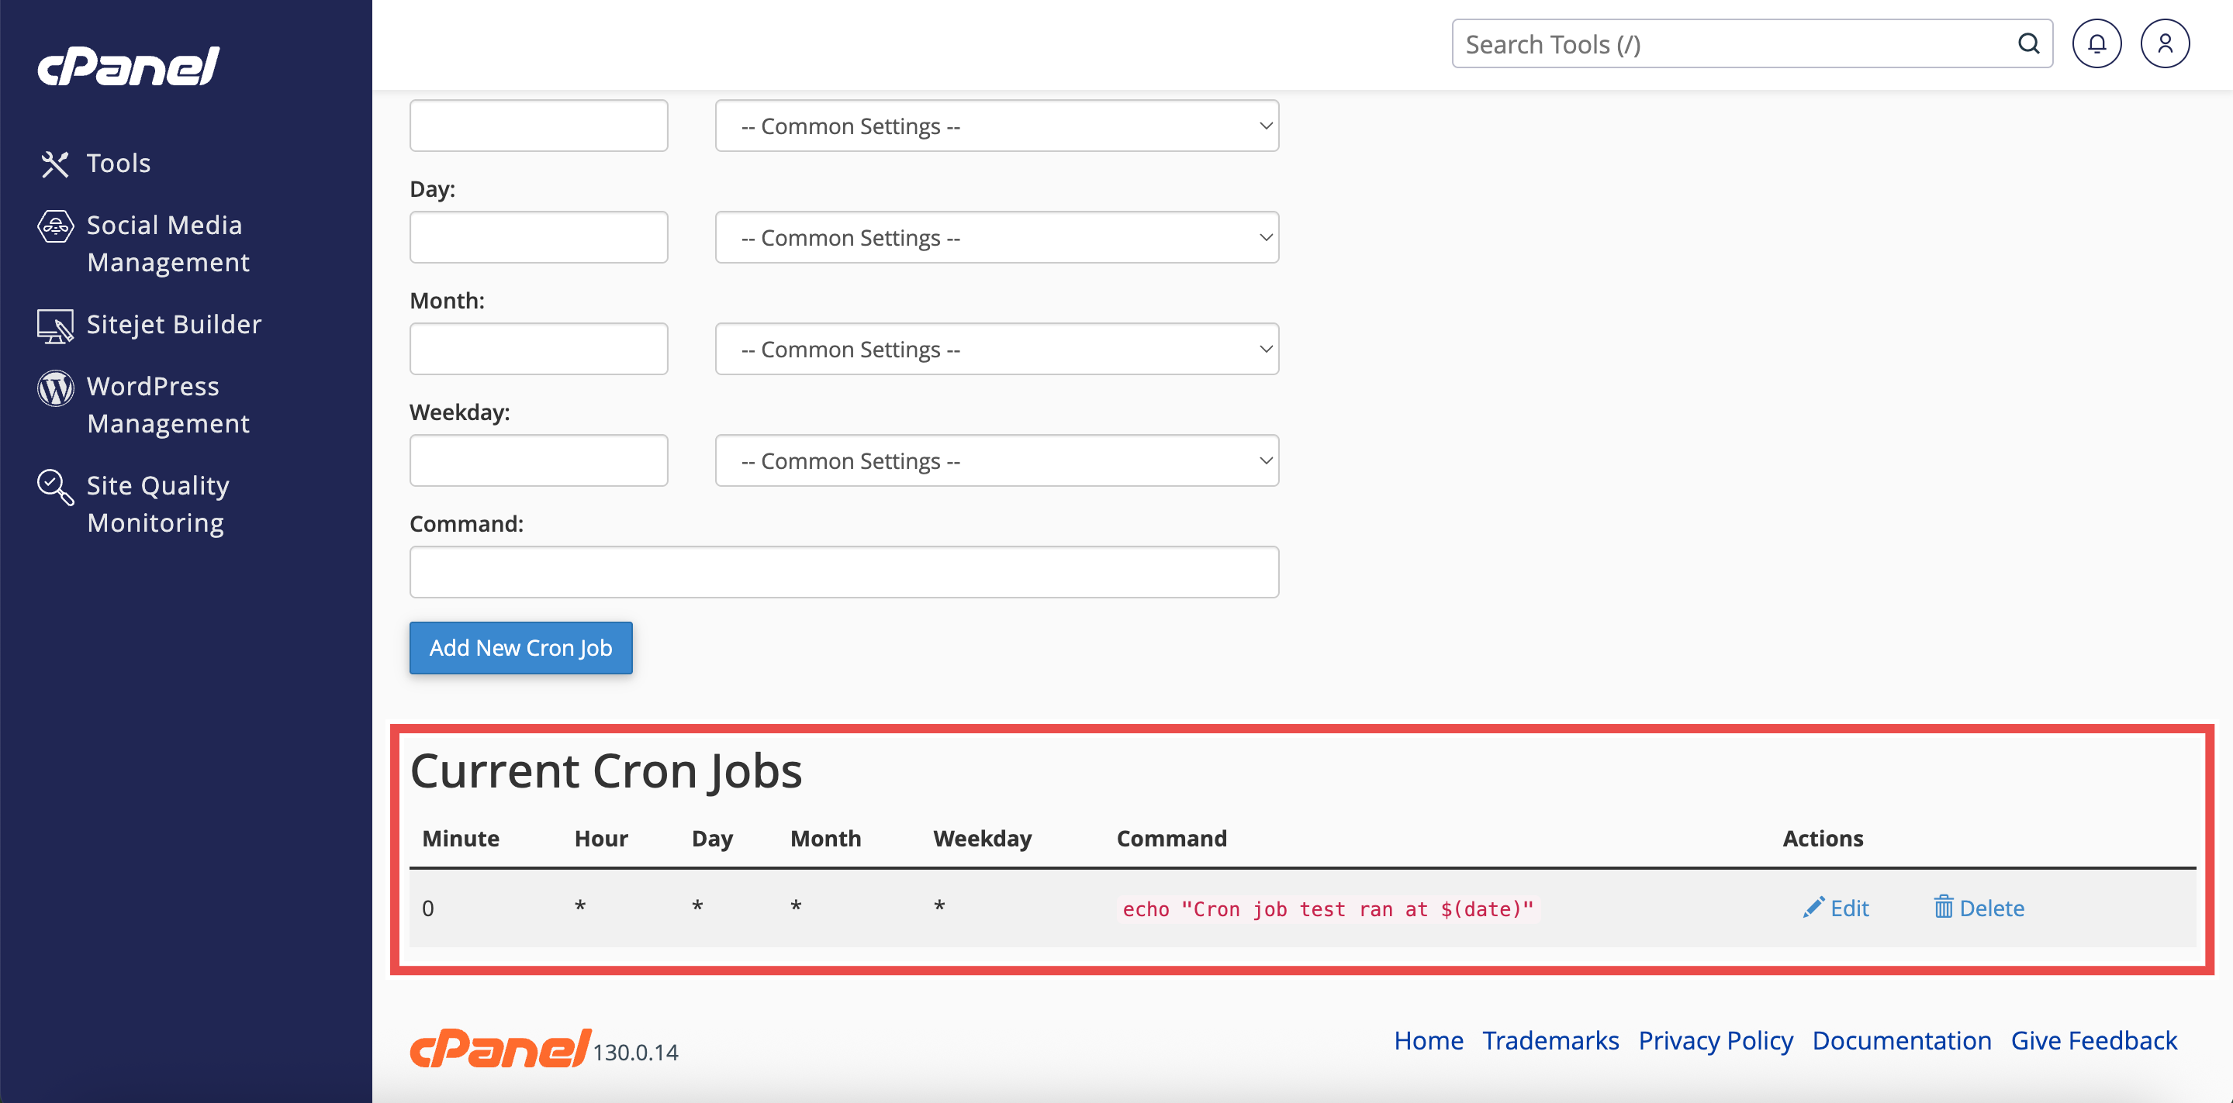Open Tools via wrench icon
This screenshot has height=1103, width=2233.
point(54,164)
